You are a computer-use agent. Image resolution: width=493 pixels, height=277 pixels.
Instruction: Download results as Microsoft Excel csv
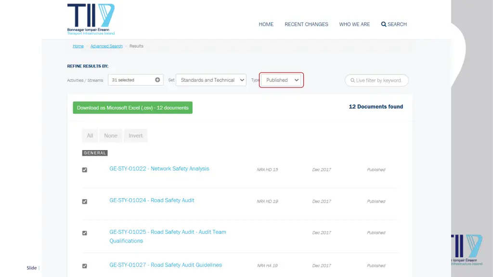(133, 108)
